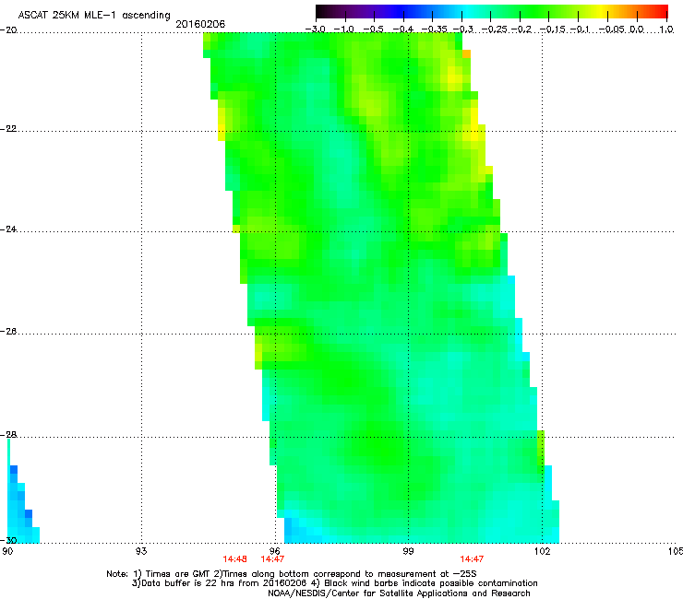Viewport: 683px width, 599px height.
Task: Click the red 14:47 time under longitude 96
Action: [272, 559]
